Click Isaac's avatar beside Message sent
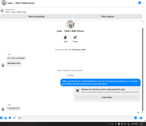Screen dimensions: 146x126 tap(3, 65)
